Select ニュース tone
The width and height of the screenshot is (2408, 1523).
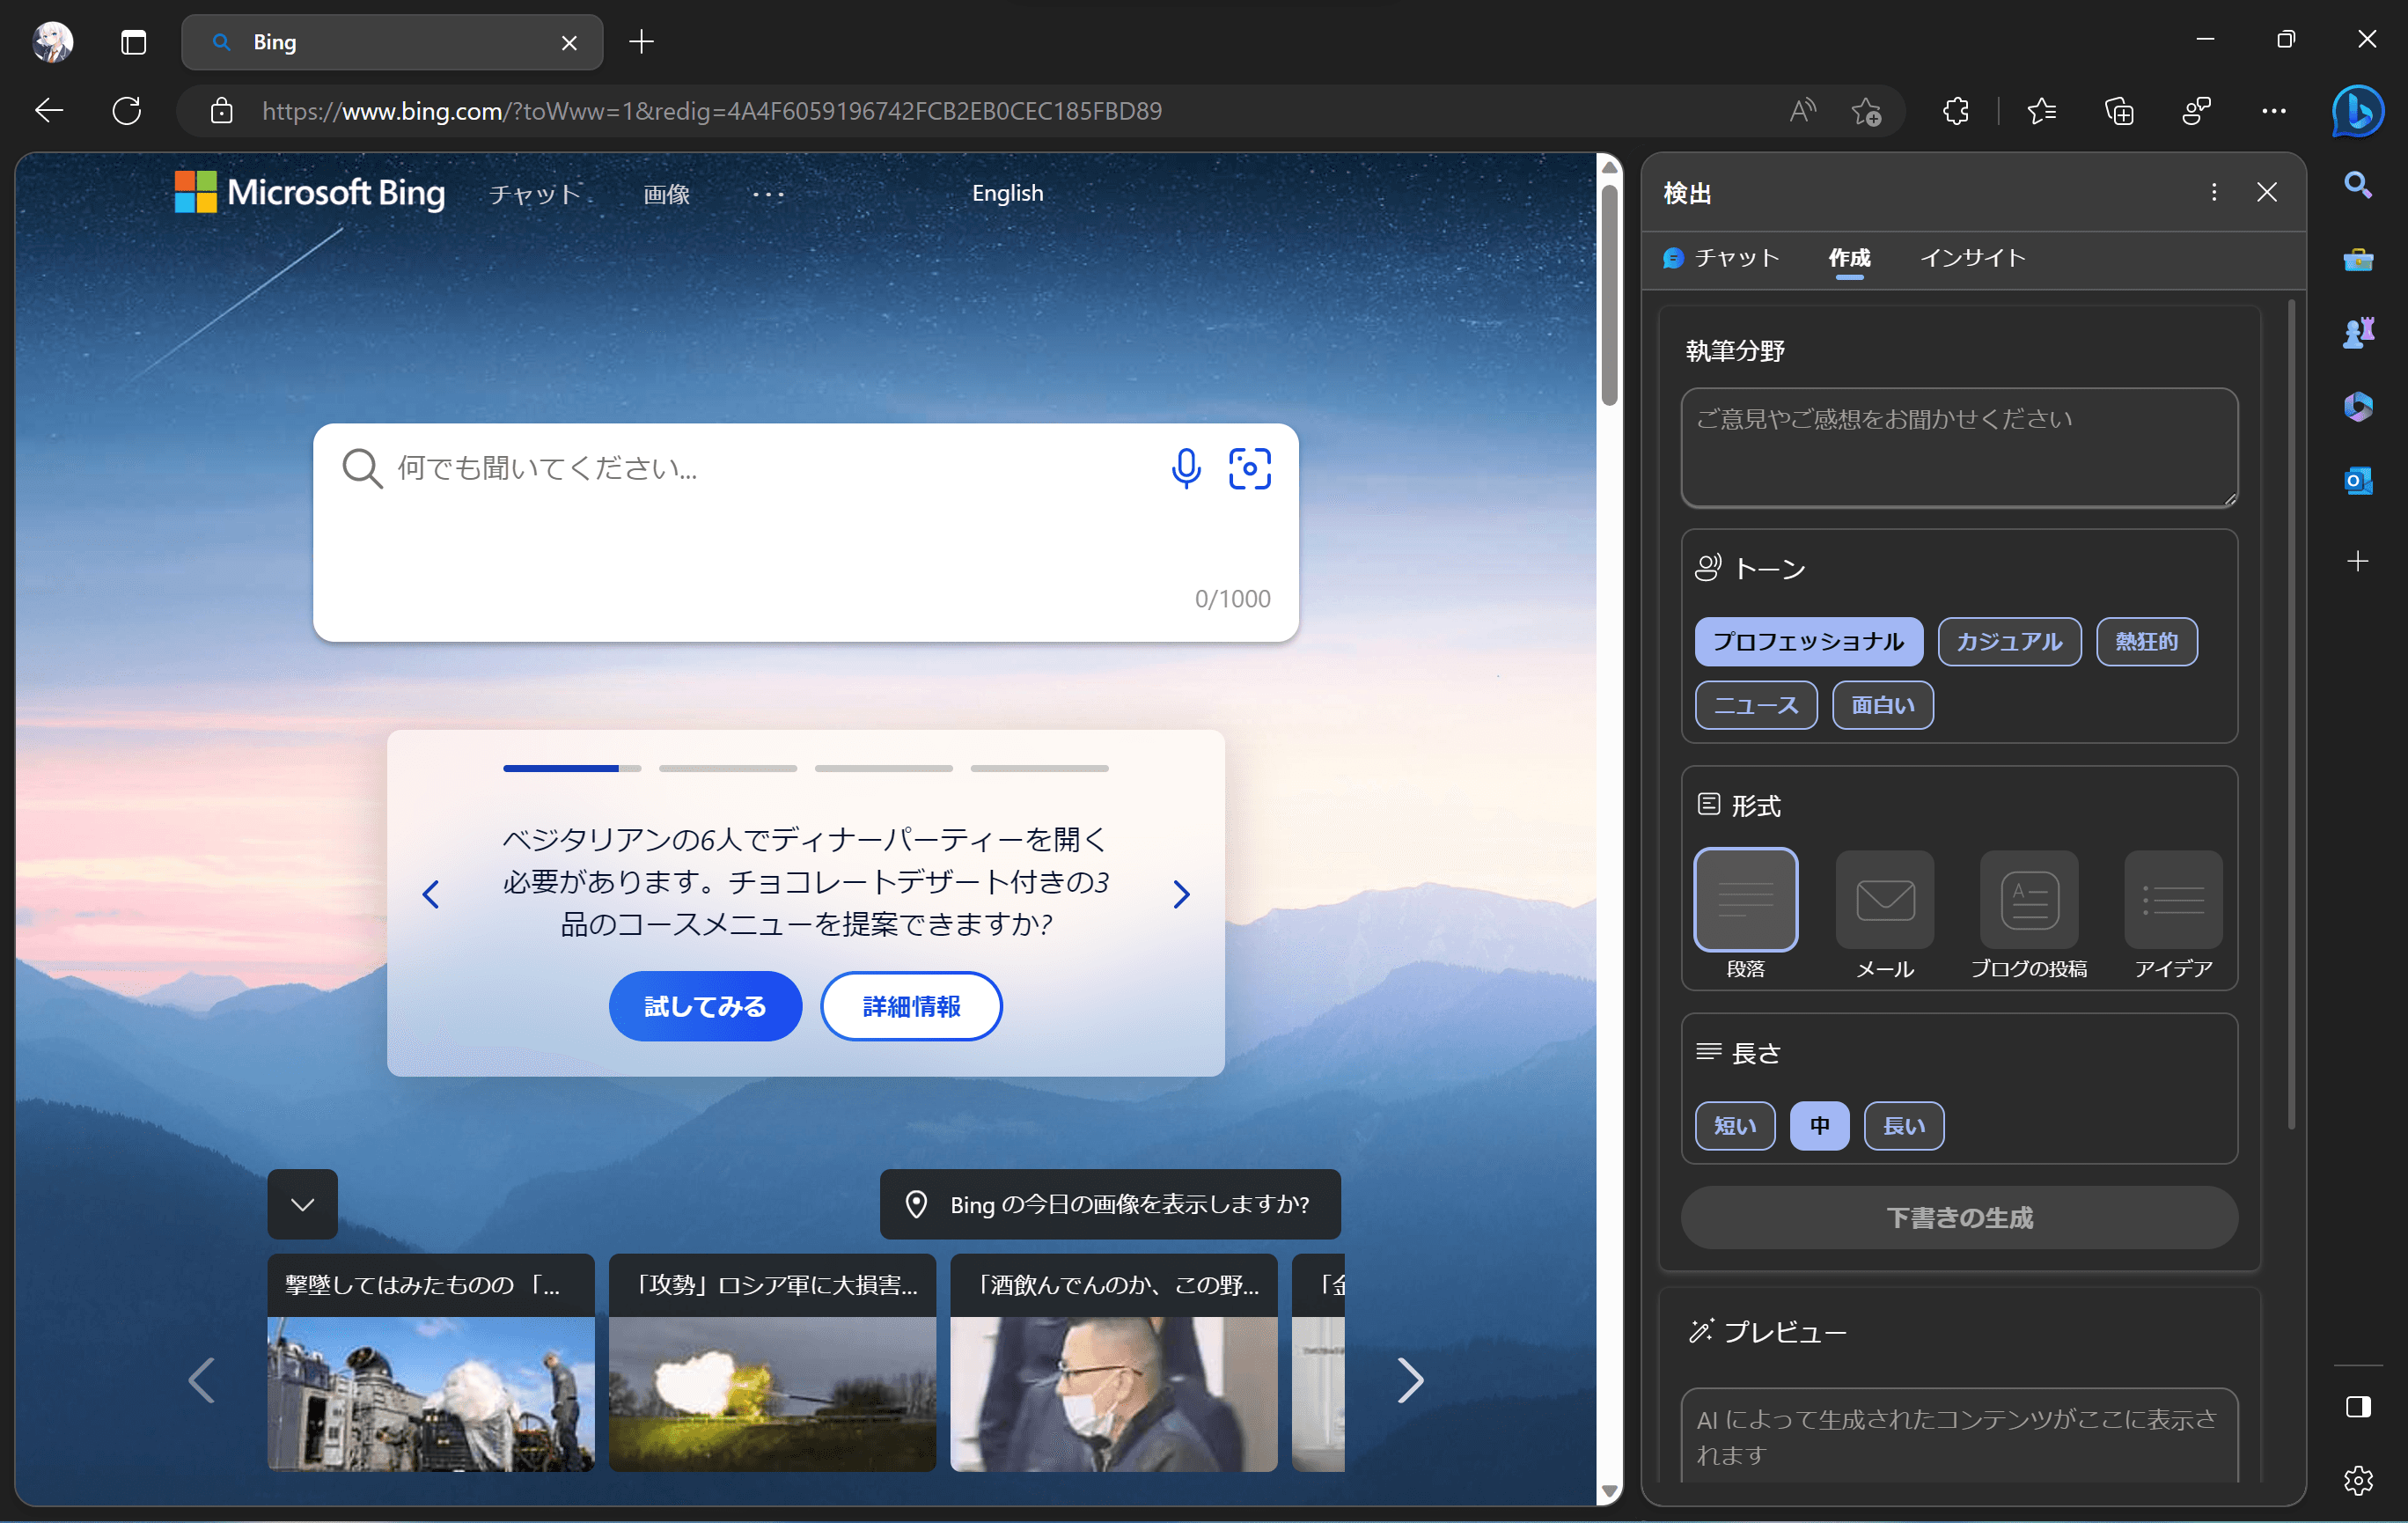[1756, 706]
